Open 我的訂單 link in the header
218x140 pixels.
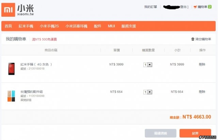coord(151,7)
